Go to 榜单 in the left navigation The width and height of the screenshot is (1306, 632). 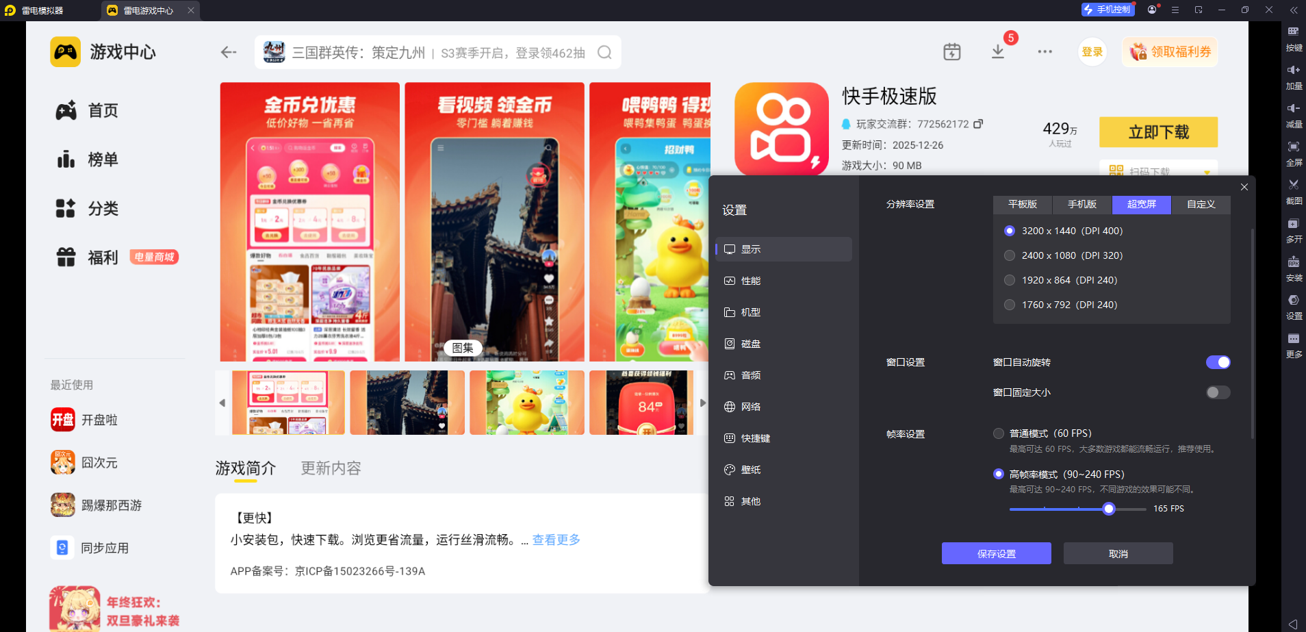87,160
